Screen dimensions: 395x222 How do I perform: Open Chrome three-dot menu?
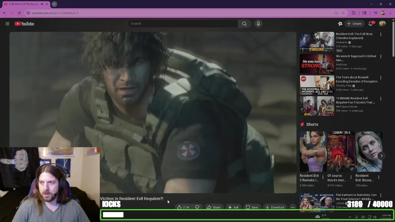[x=390, y=13]
